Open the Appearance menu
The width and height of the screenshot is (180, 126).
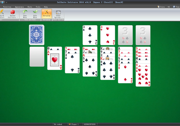pos(19,7)
